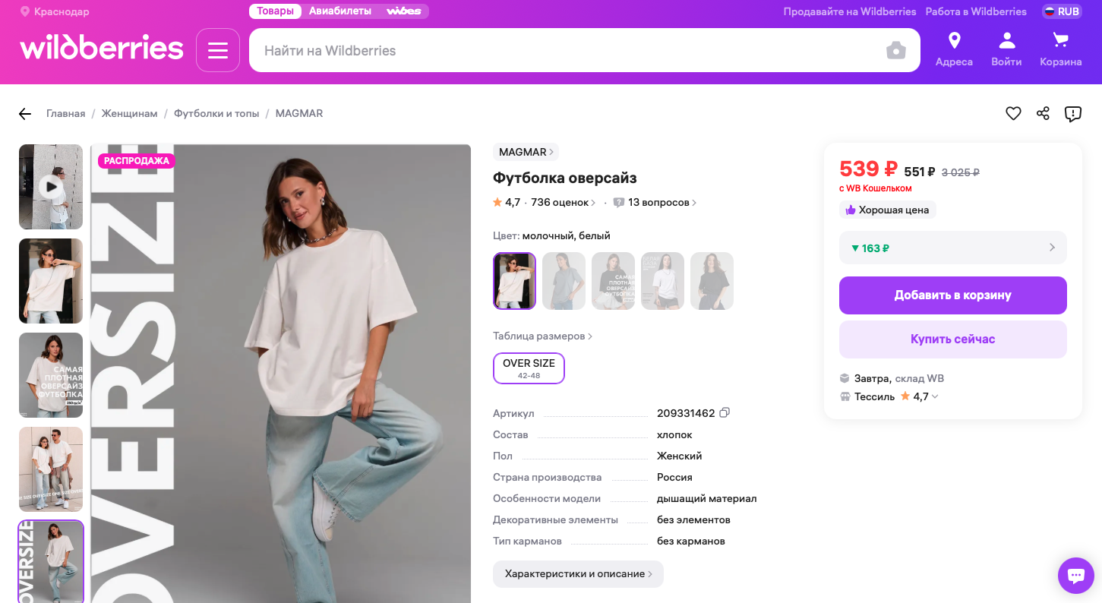Open the Корзина shopping cart

pyautogui.click(x=1060, y=49)
